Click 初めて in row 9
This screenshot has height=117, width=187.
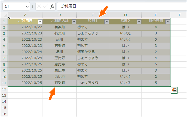[93, 70]
